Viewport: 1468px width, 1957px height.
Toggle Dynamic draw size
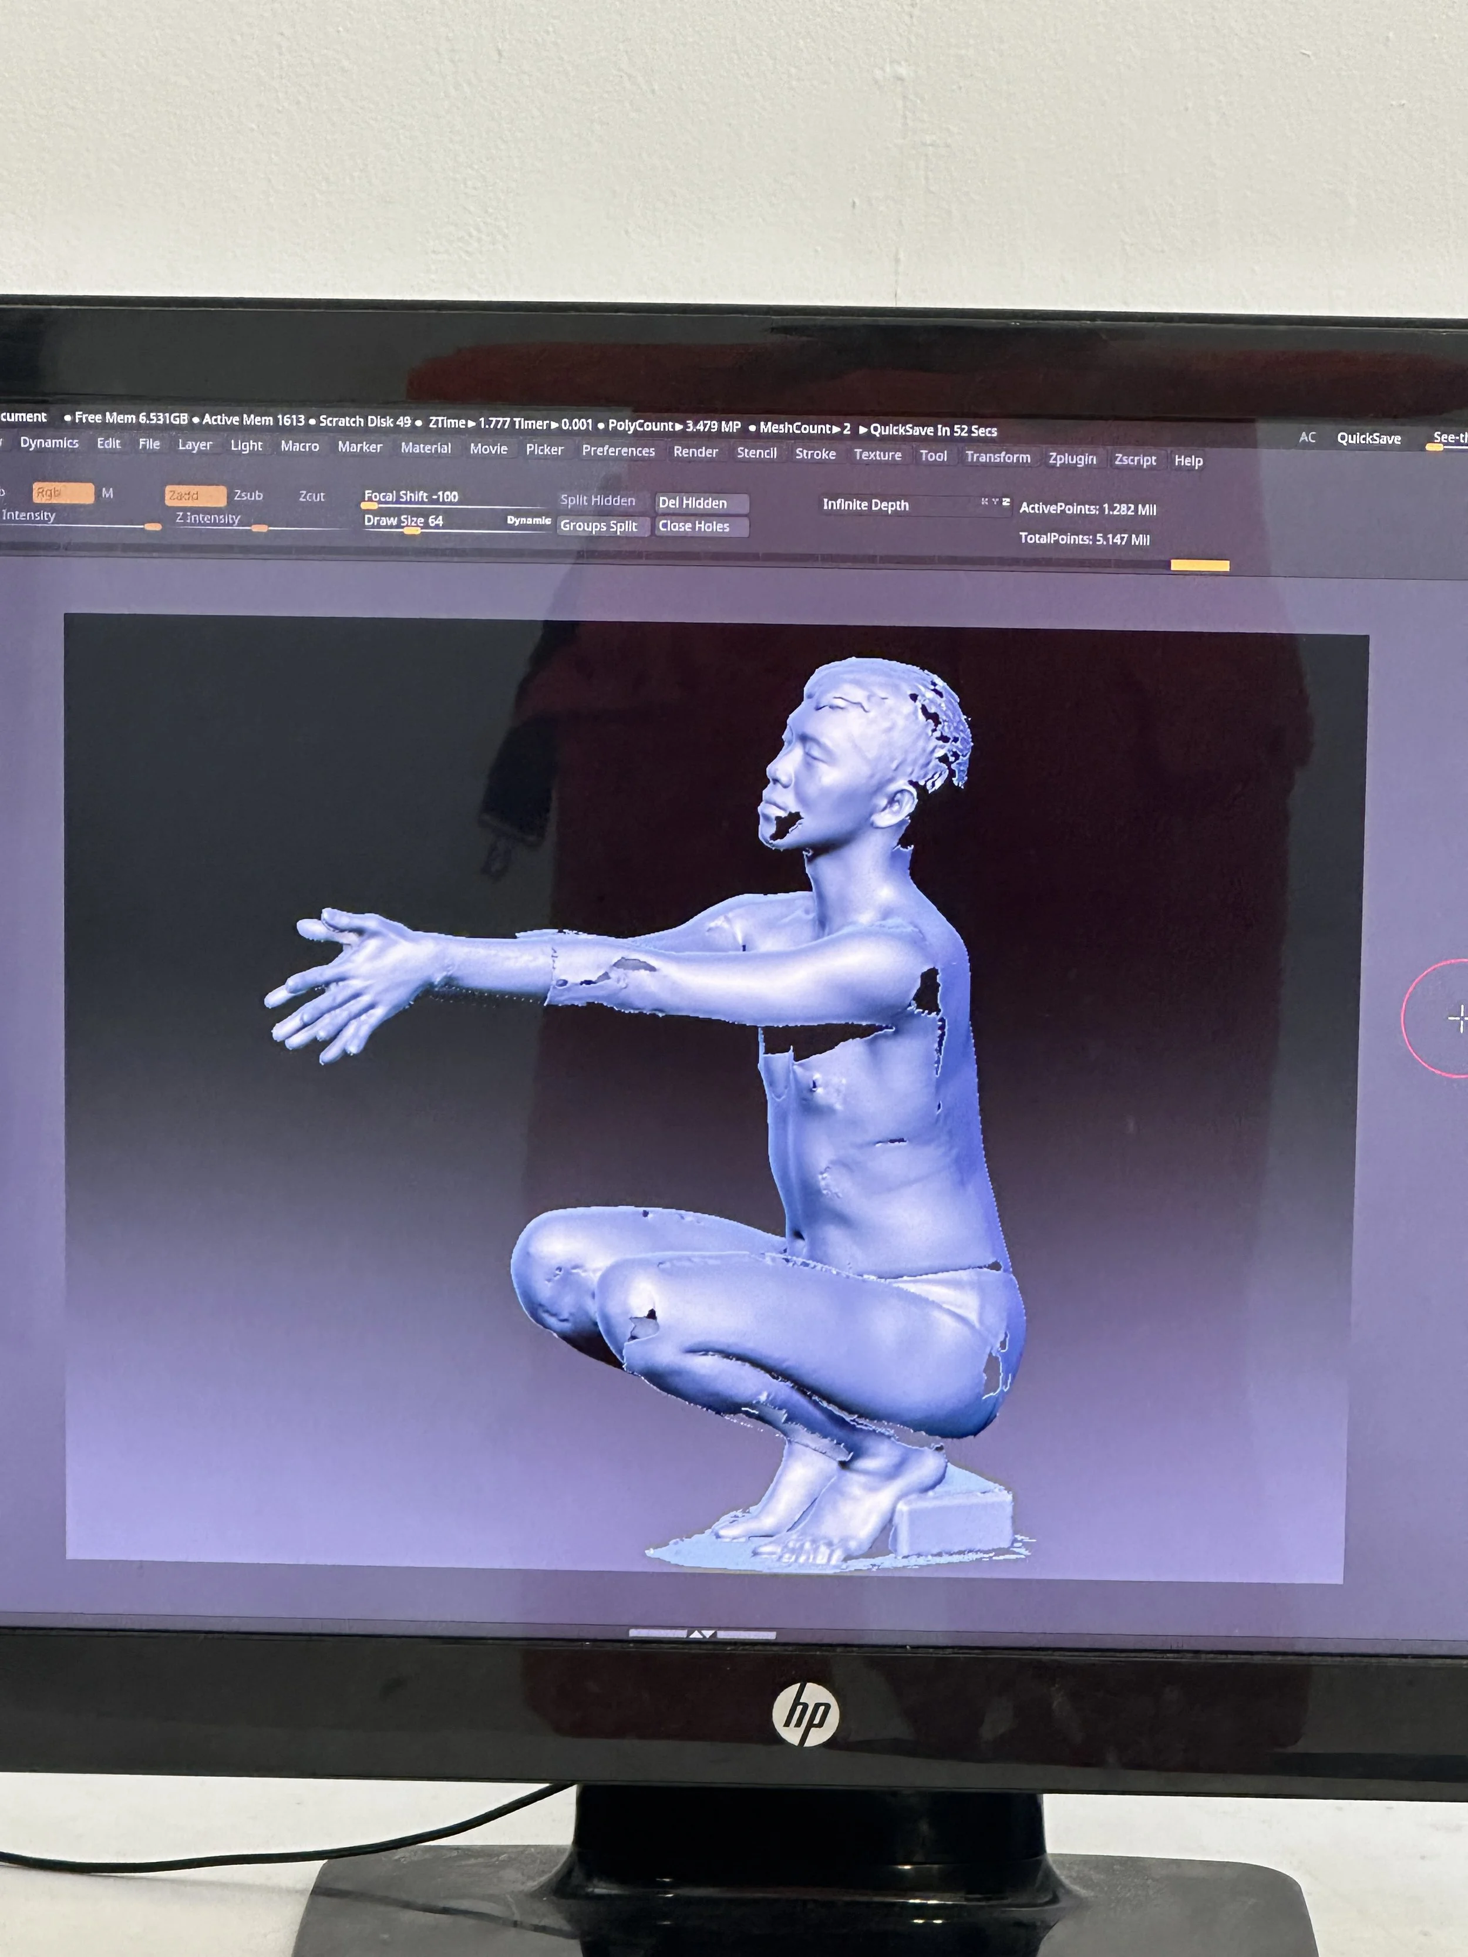pos(528,520)
